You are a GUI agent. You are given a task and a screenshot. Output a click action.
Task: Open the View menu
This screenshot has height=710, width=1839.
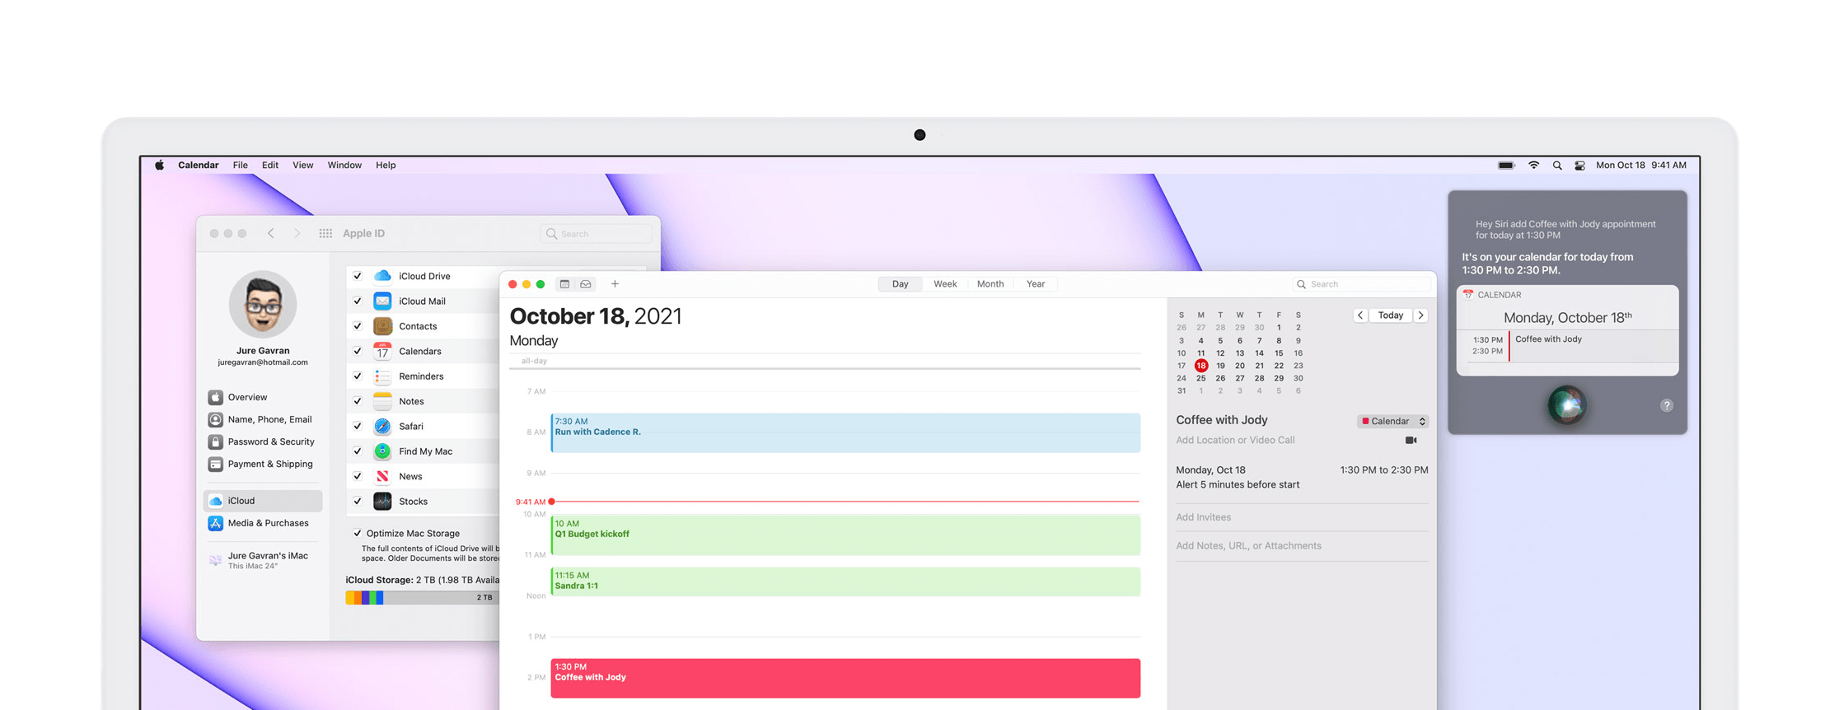303,166
